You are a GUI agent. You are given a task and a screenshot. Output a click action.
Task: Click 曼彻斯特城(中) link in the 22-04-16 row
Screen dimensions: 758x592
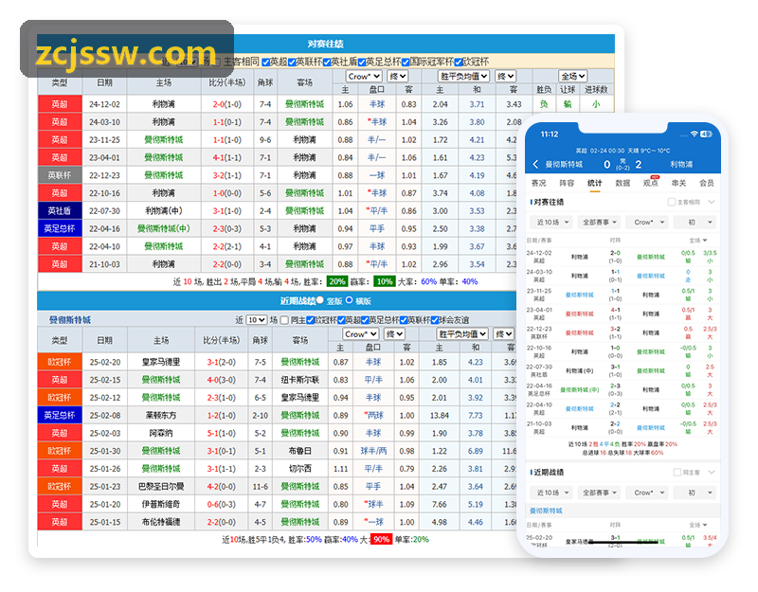(x=163, y=228)
